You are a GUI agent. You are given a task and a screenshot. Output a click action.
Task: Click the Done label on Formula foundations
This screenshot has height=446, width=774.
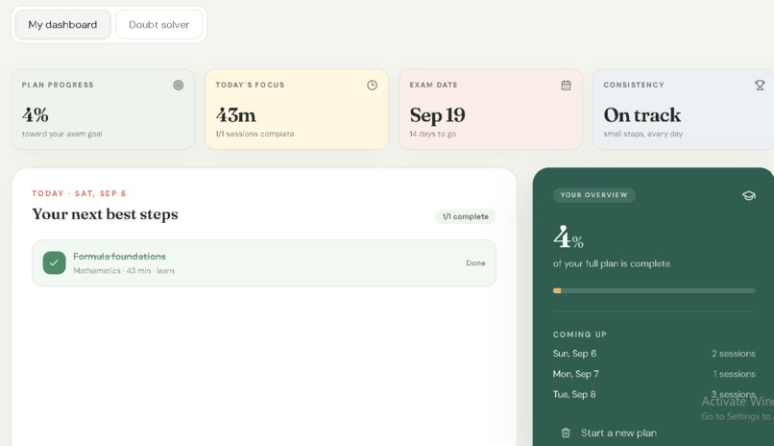point(476,263)
